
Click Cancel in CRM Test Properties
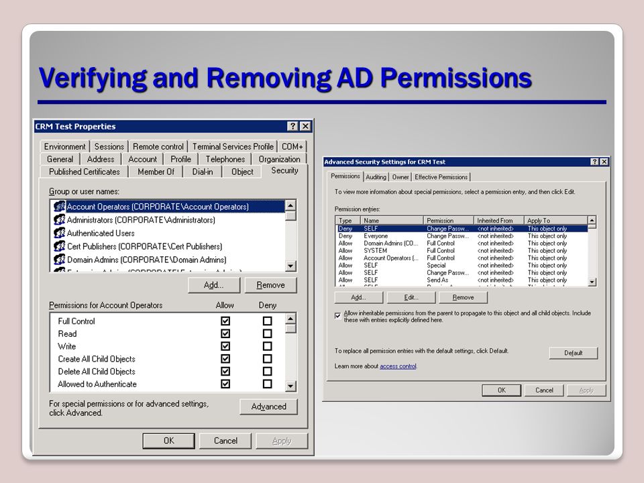click(225, 441)
